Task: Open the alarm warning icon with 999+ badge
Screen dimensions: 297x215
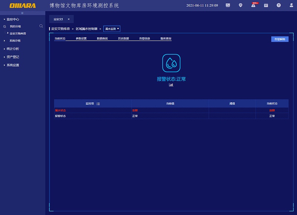Action: pyautogui.click(x=253, y=6)
